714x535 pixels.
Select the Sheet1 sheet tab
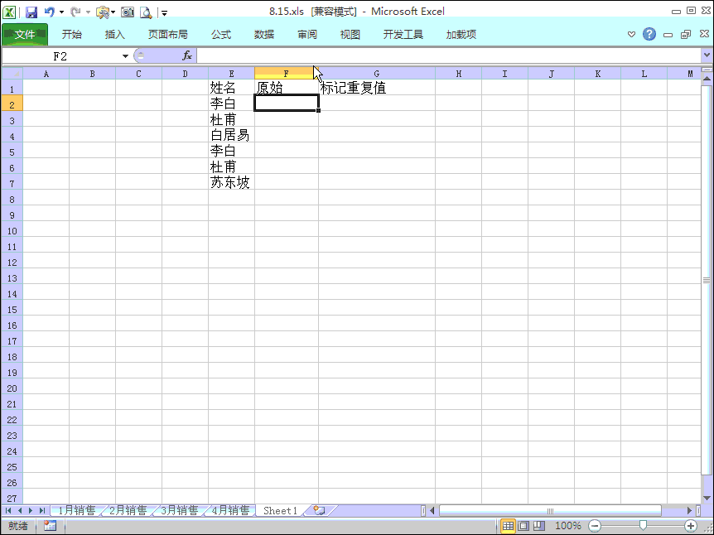click(x=280, y=510)
